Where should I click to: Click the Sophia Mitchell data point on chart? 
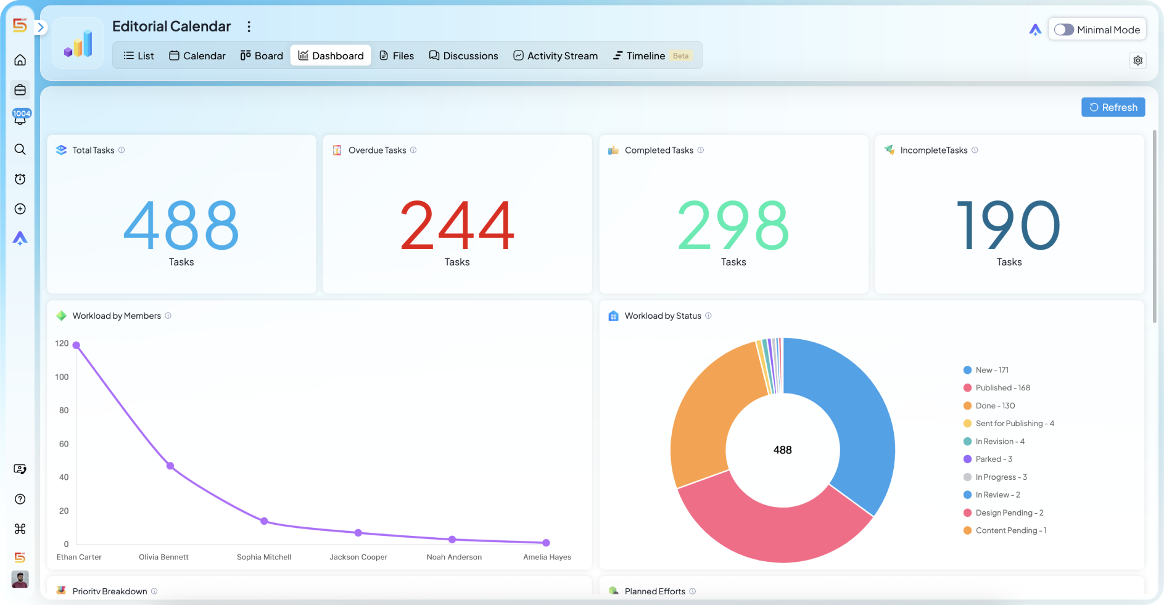264,521
